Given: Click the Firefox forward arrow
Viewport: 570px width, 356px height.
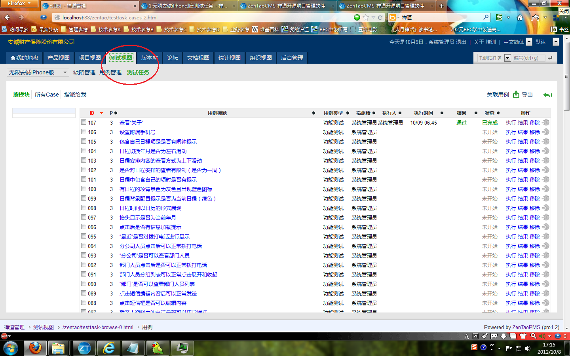Looking at the screenshot, I should coord(21,17).
